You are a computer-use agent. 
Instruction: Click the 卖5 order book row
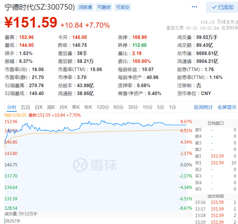216,130
